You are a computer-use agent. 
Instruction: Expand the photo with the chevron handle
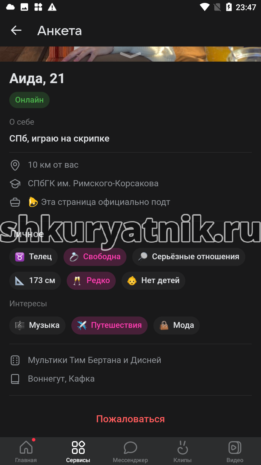(x=130, y=55)
